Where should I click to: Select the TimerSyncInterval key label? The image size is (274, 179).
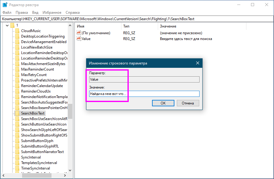click(x=36, y=168)
